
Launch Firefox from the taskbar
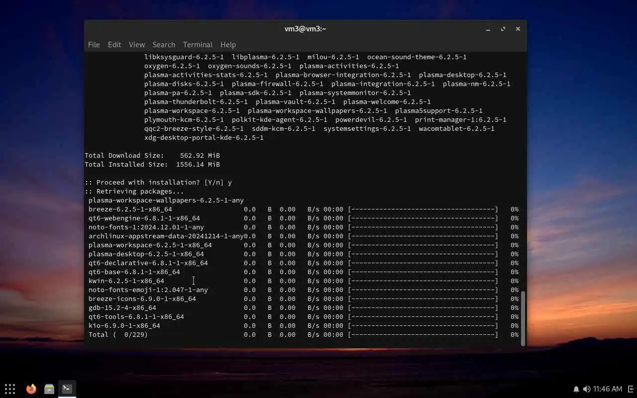coord(31,389)
